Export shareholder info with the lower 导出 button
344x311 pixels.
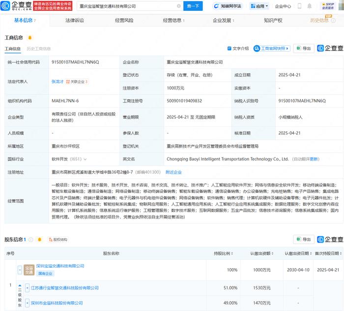(304, 239)
